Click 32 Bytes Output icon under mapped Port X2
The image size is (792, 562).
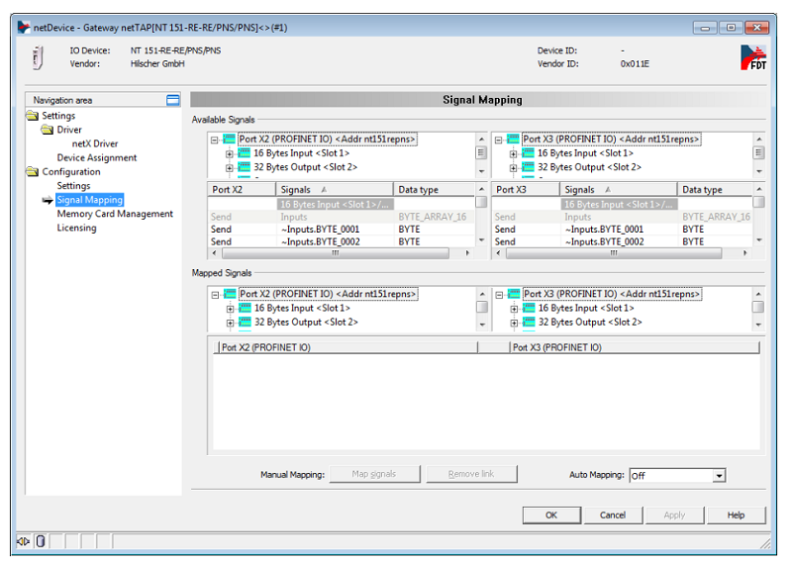245,323
